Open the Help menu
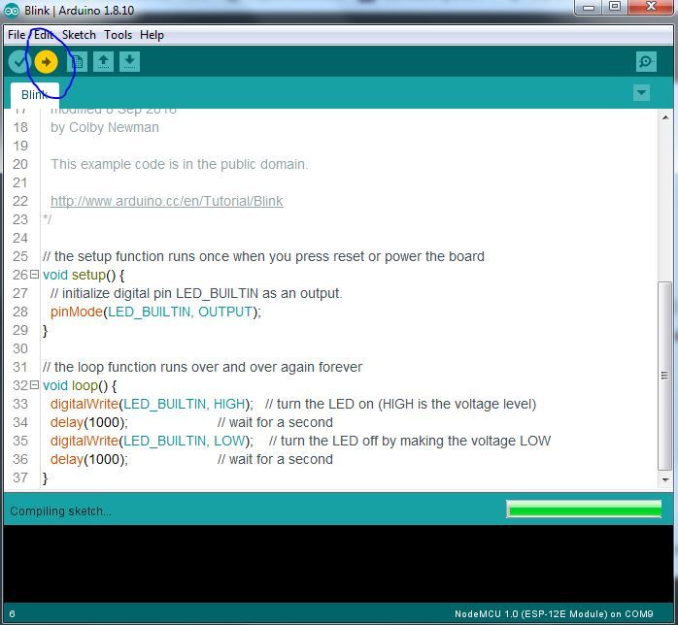The width and height of the screenshot is (678, 625). click(x=152, y=35)
